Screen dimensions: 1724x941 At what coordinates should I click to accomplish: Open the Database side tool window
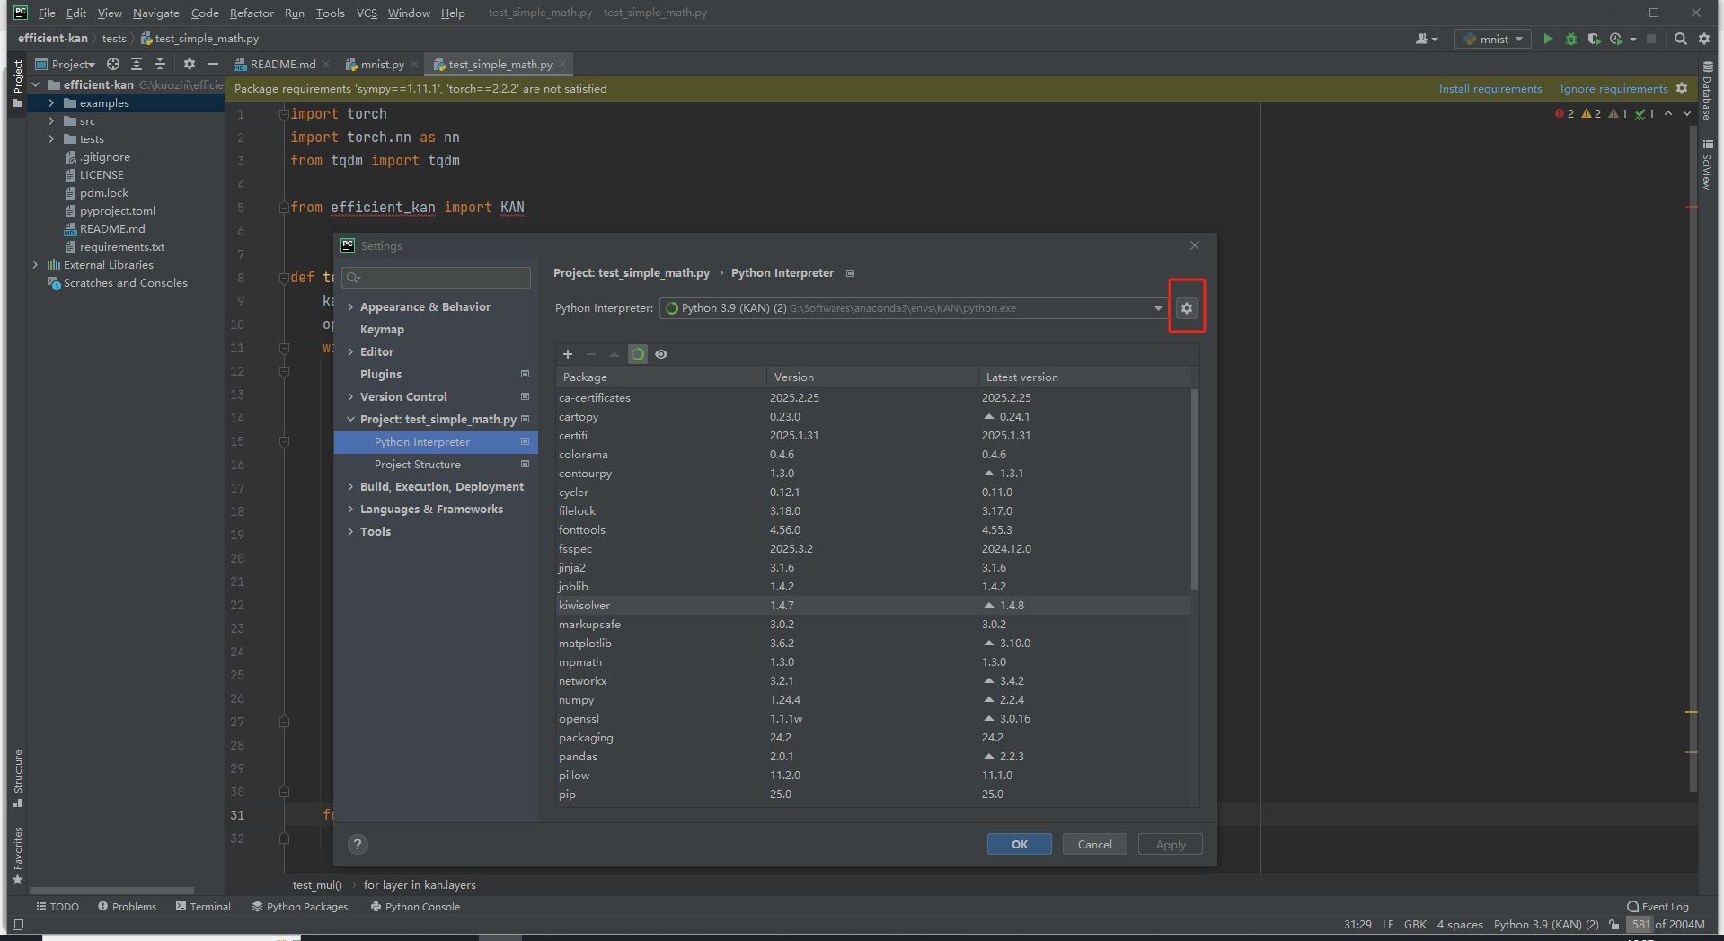[1707, 92]
